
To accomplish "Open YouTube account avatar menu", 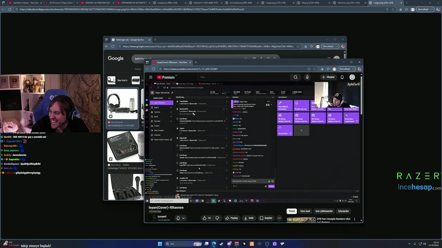I will (352, 77).
